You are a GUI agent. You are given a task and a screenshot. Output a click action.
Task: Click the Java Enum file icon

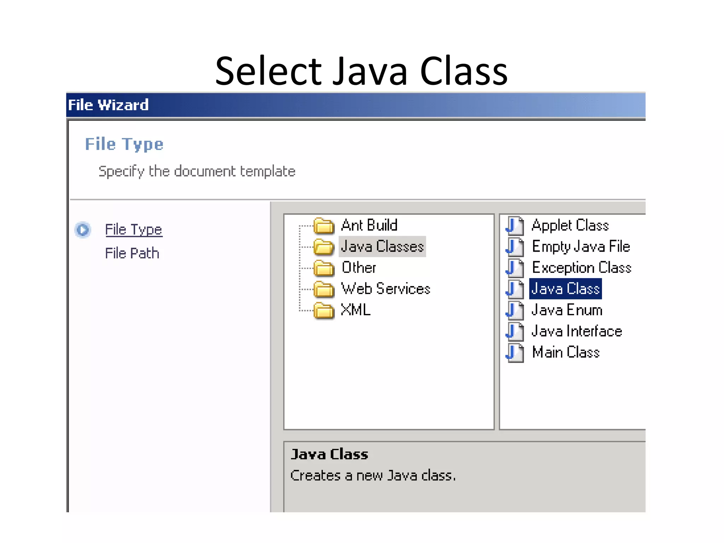(x=515, y=311)
